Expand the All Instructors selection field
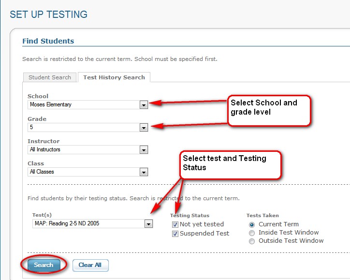The image size is (350, 280). pos(83,150)
